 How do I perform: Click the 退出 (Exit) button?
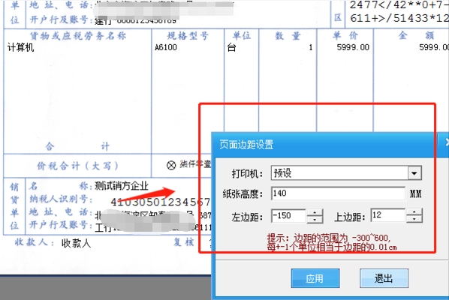click(x=384, y=278)
